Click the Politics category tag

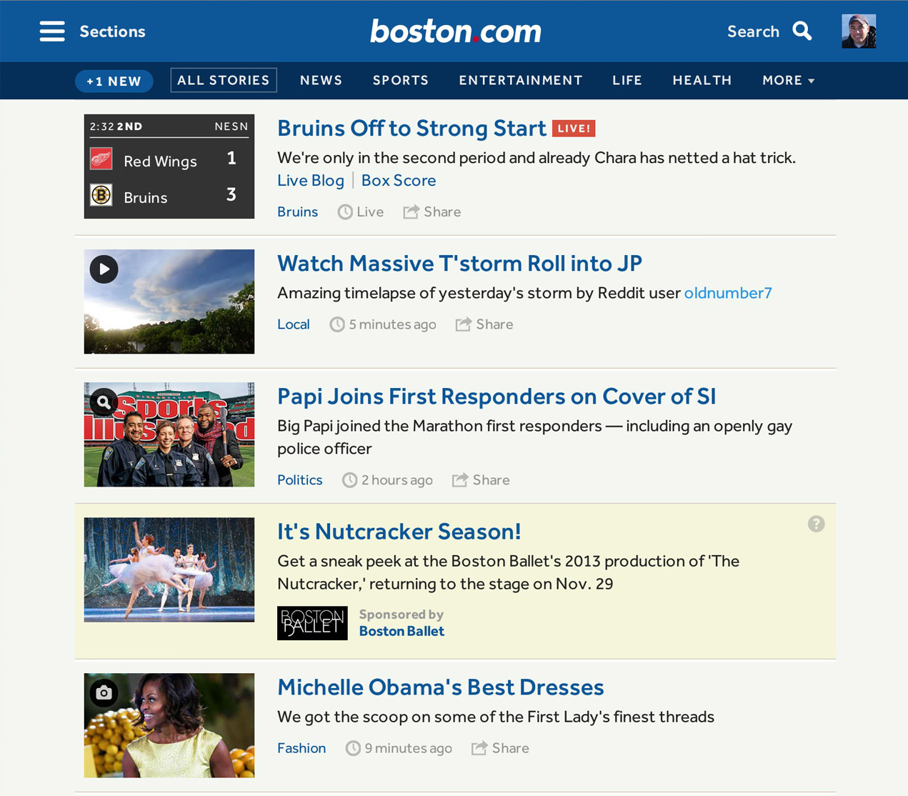(x=300, y=480)
